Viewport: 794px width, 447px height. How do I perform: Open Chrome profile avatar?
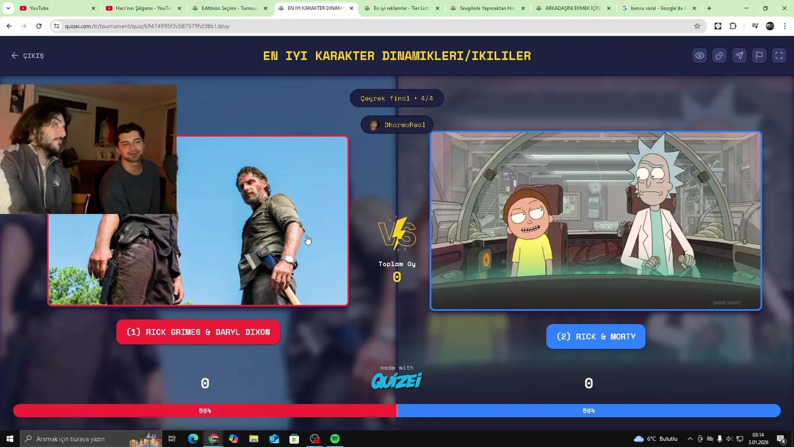coord(770,26)
